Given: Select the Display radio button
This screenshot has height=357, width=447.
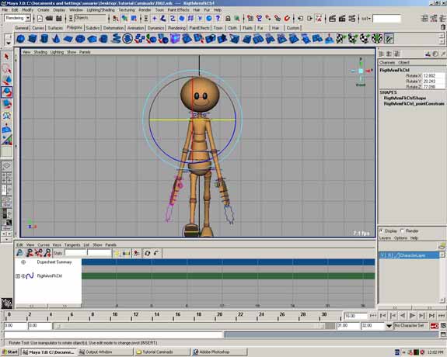Looking at the screenshot, I should pos(382,230).
